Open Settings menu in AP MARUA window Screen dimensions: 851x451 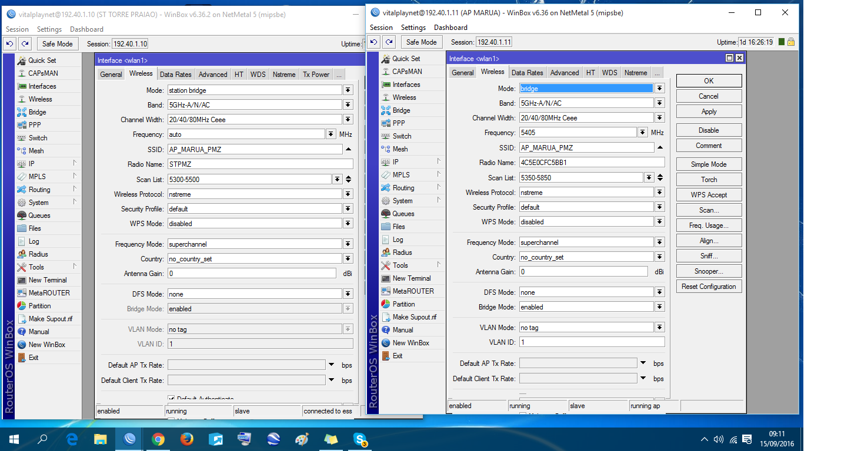tap(413, 28)
